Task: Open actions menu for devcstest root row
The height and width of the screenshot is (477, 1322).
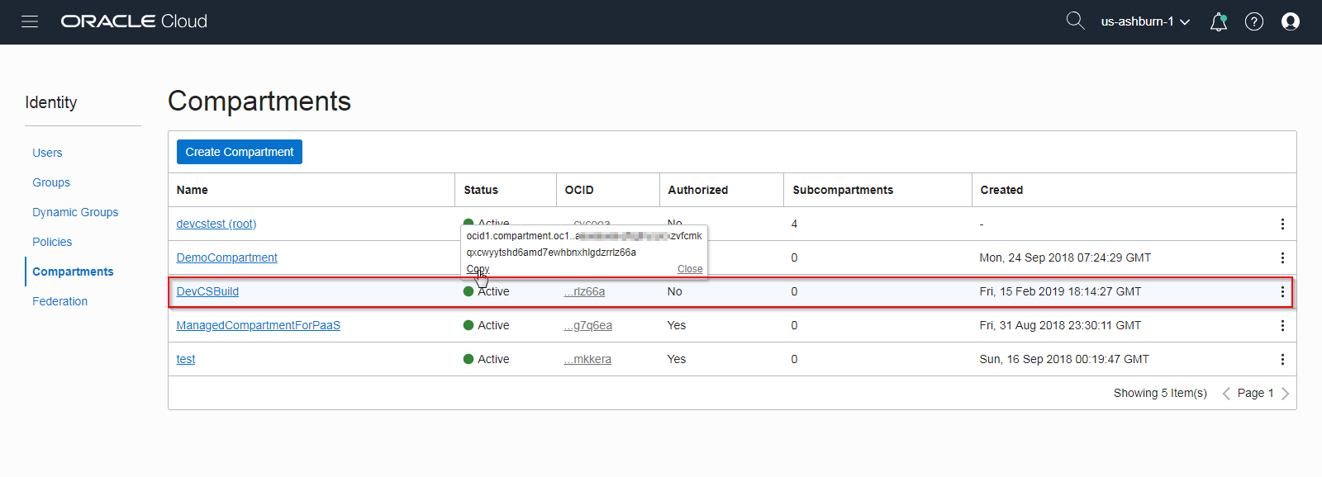Action: (1282, 224)
